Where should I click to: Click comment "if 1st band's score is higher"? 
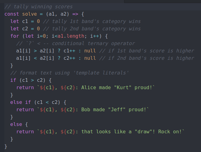(151, 51)
